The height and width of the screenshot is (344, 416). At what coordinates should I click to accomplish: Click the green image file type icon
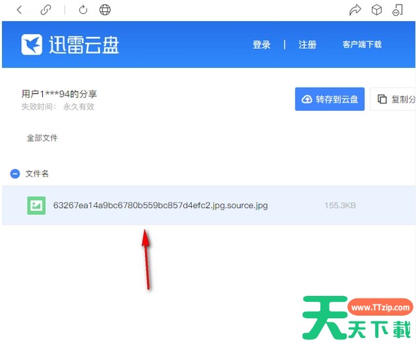tap(36, 206)
